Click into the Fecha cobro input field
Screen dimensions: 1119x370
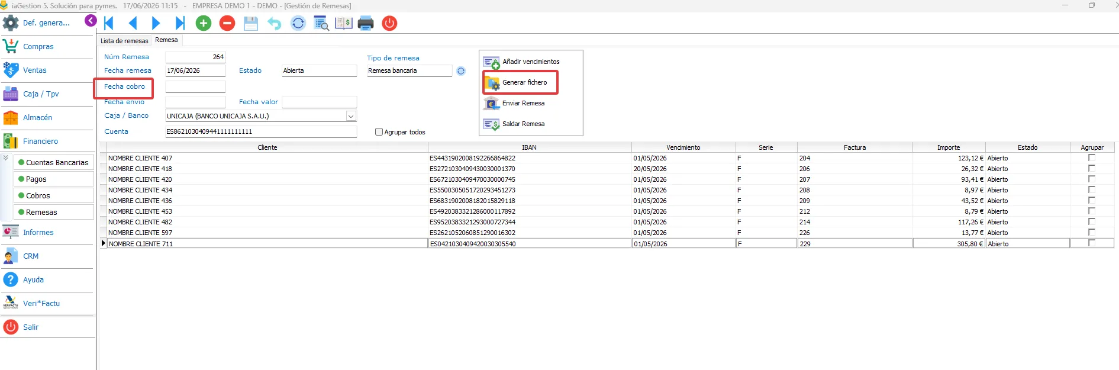pos(195,86)
